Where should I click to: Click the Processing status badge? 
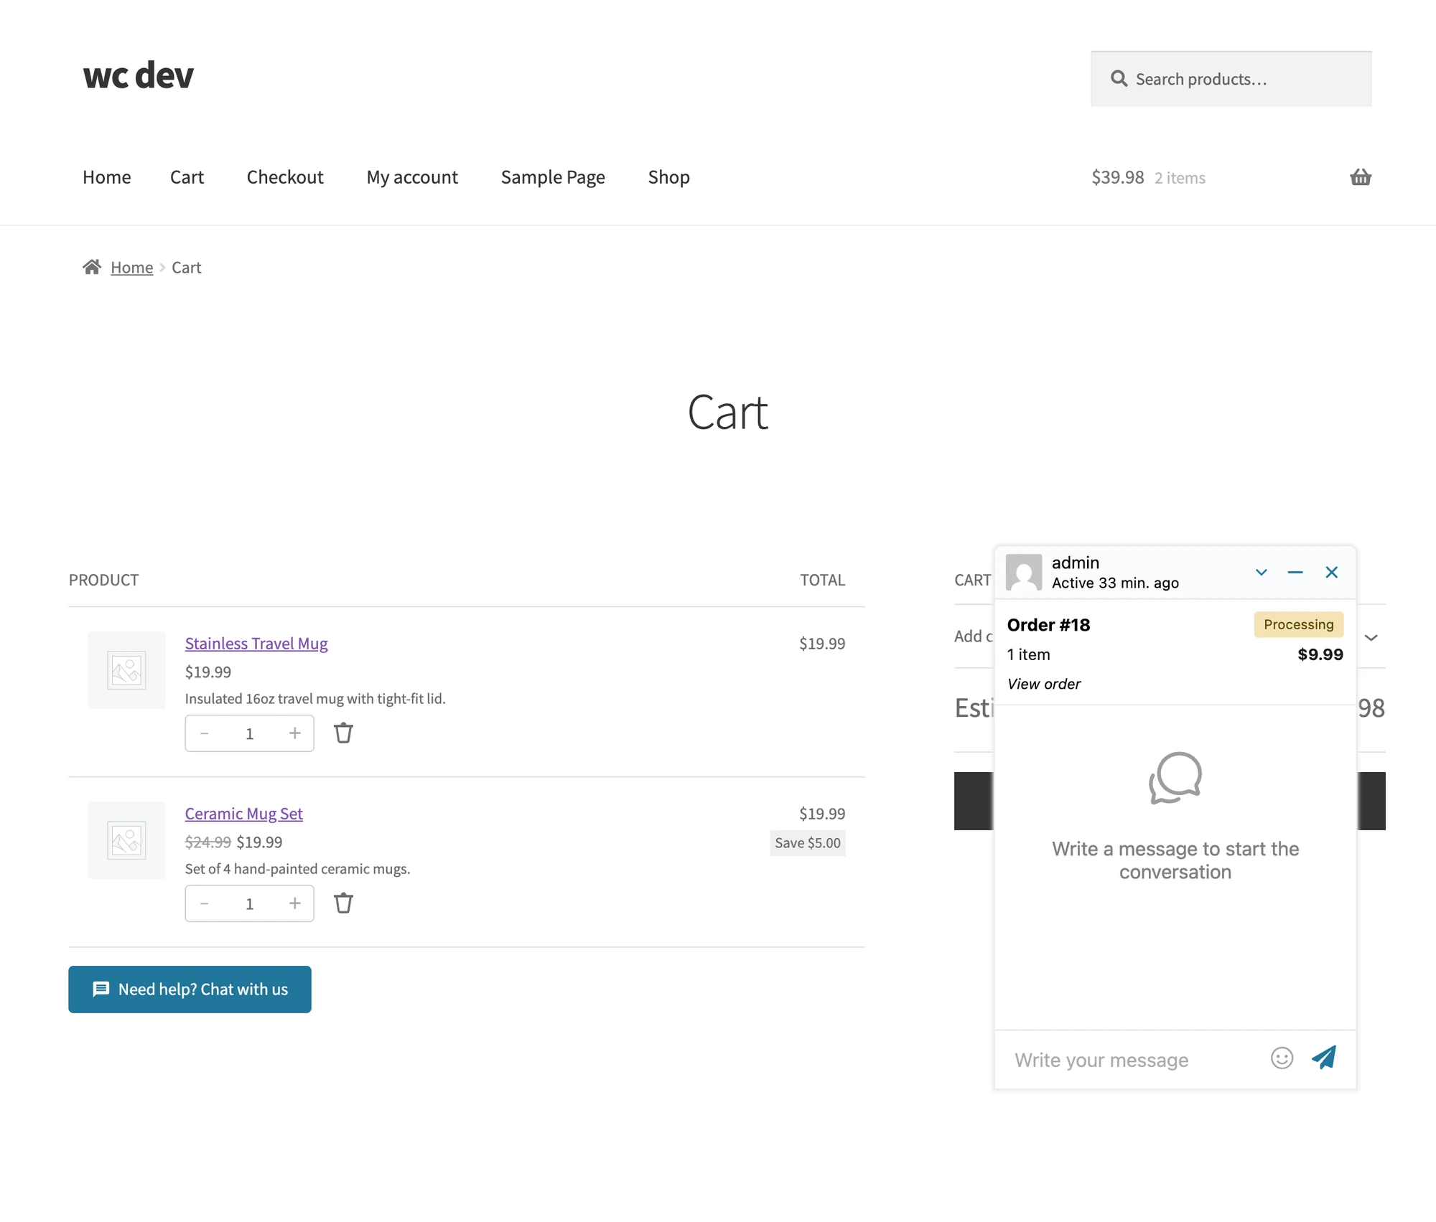[x=1298, y=624]
